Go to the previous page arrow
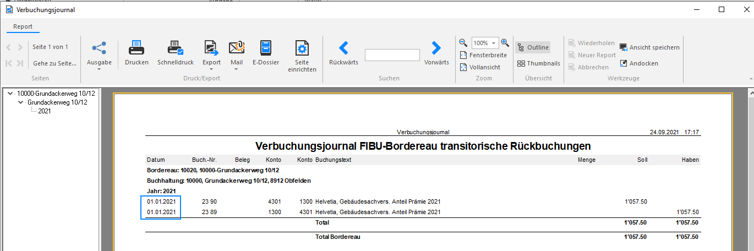Screen dimensions: 754x251 (9, 47)
